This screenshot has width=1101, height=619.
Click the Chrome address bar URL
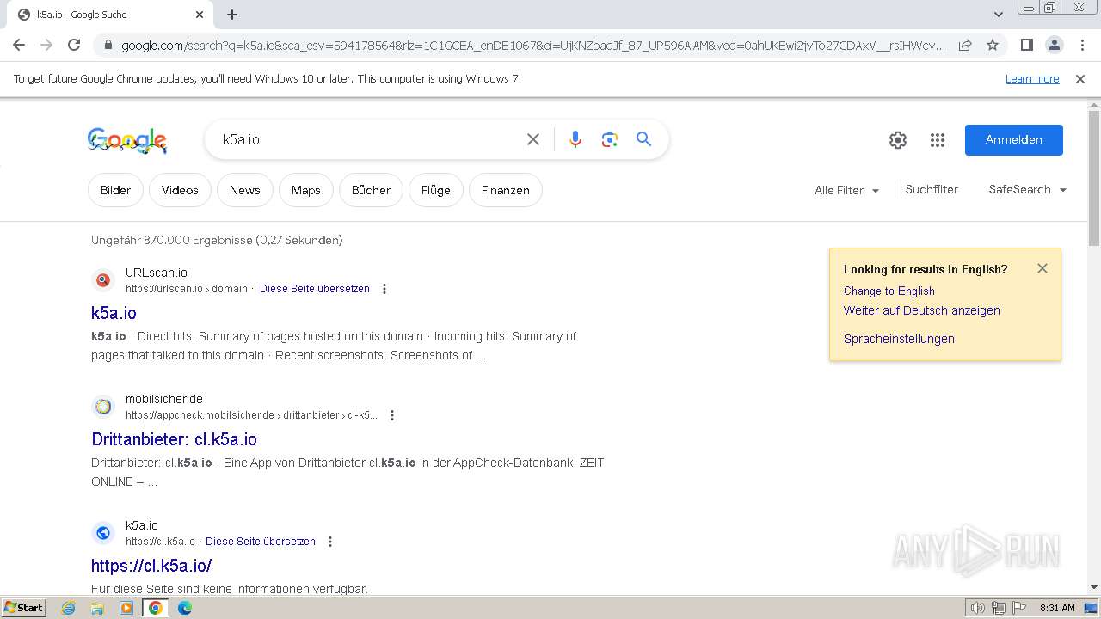pos(533,46)
